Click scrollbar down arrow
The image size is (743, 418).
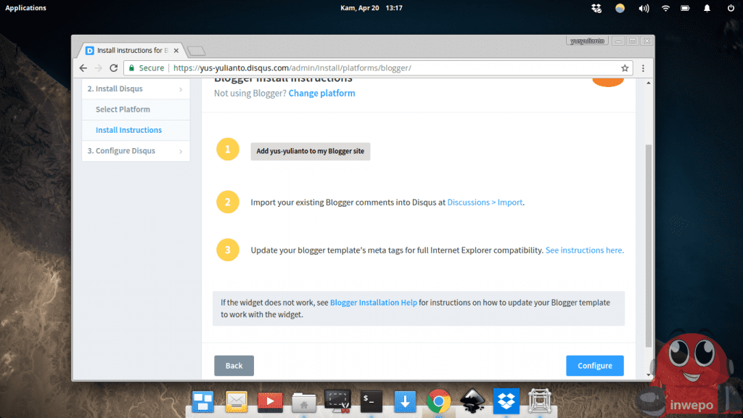point(648,375)
